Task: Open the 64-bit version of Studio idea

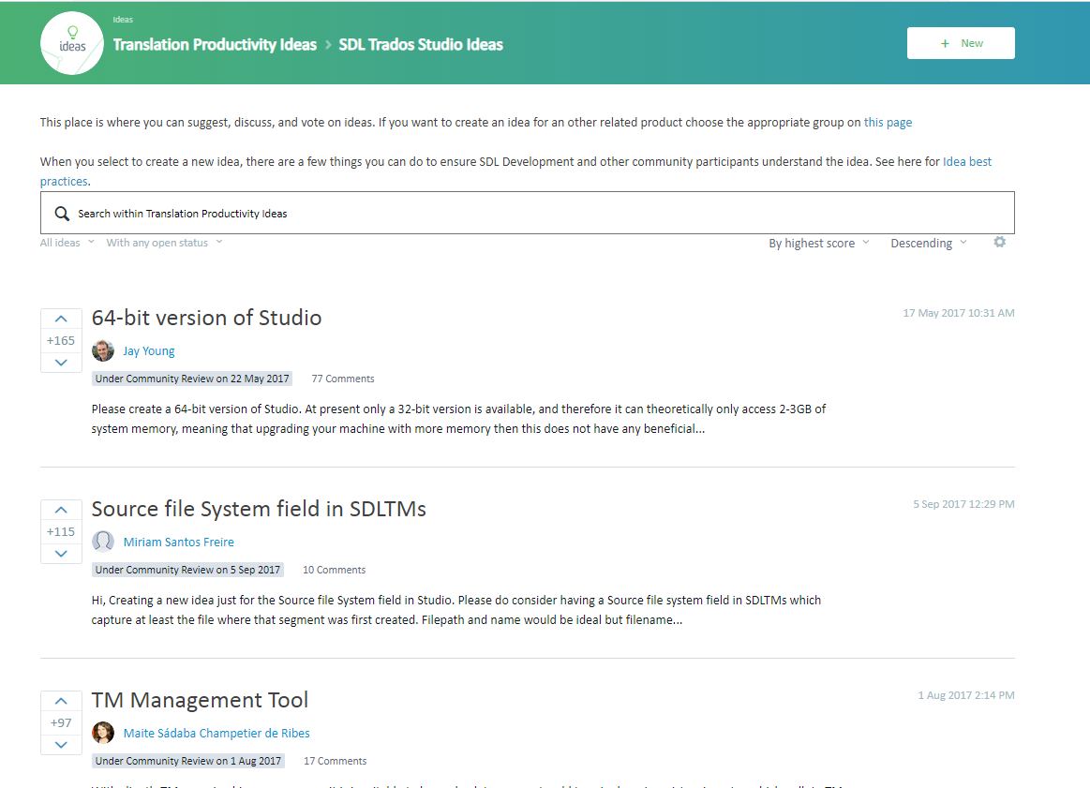Action: [x=206, y=318]
